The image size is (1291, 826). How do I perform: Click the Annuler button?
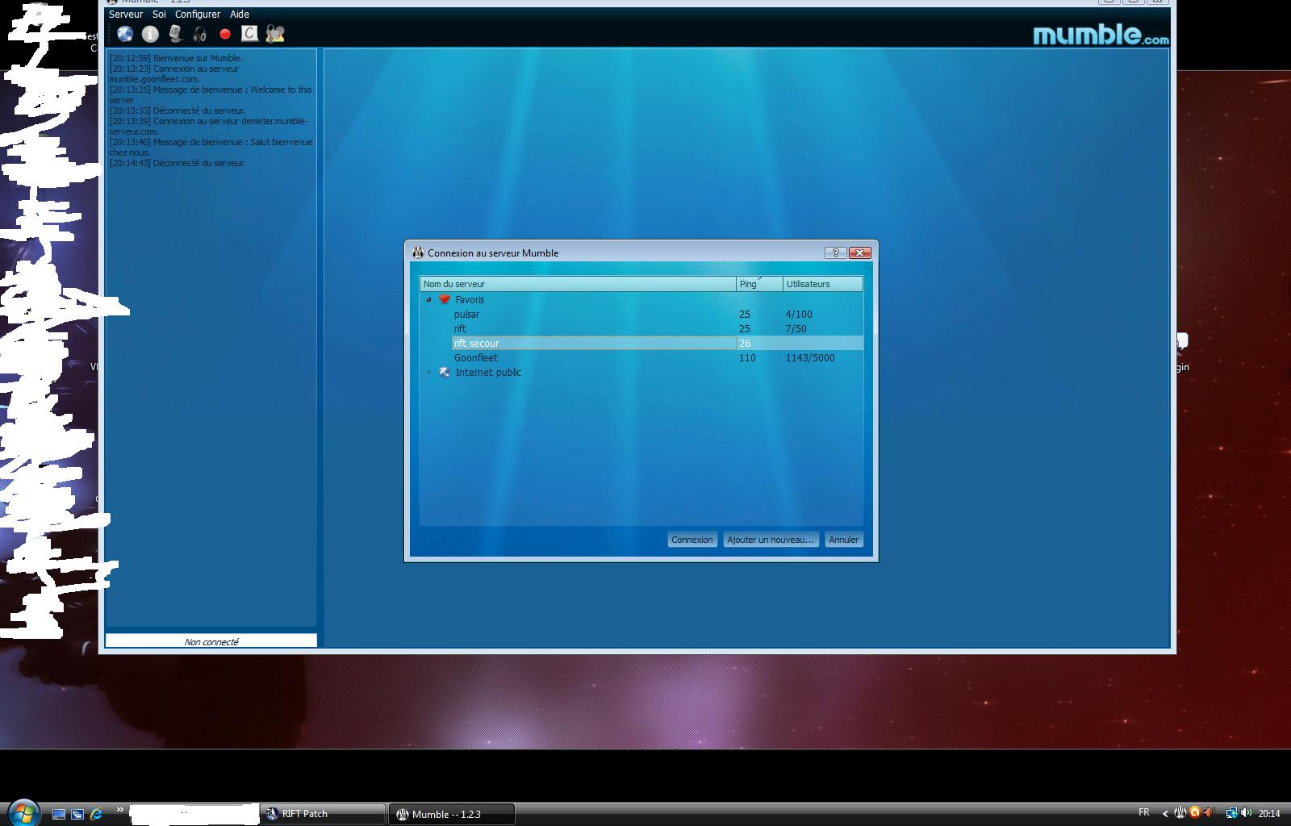click(844, 540)
